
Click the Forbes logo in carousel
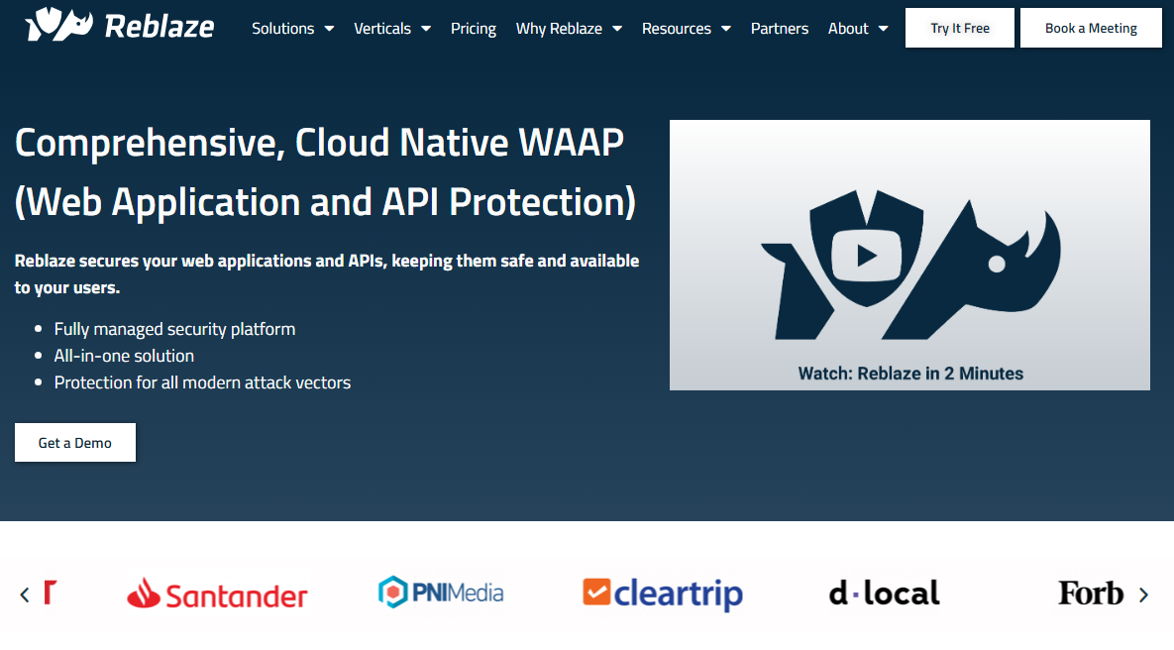(x=1090, y=594)
